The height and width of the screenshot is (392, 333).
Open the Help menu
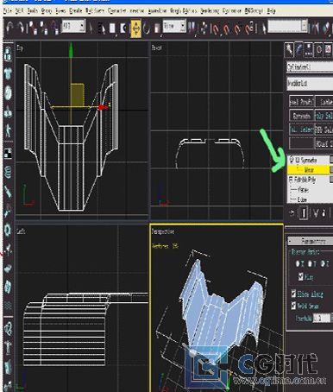click(x=272, y=11)
